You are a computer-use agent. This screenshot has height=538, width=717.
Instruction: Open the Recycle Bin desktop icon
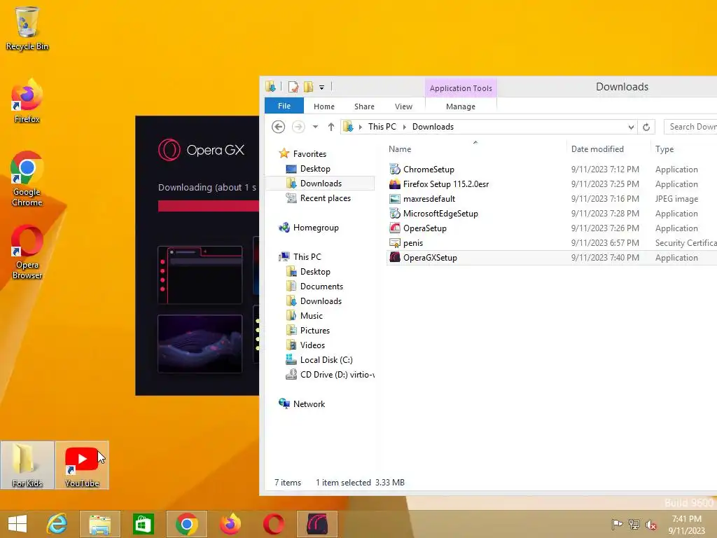click(27, 28)
